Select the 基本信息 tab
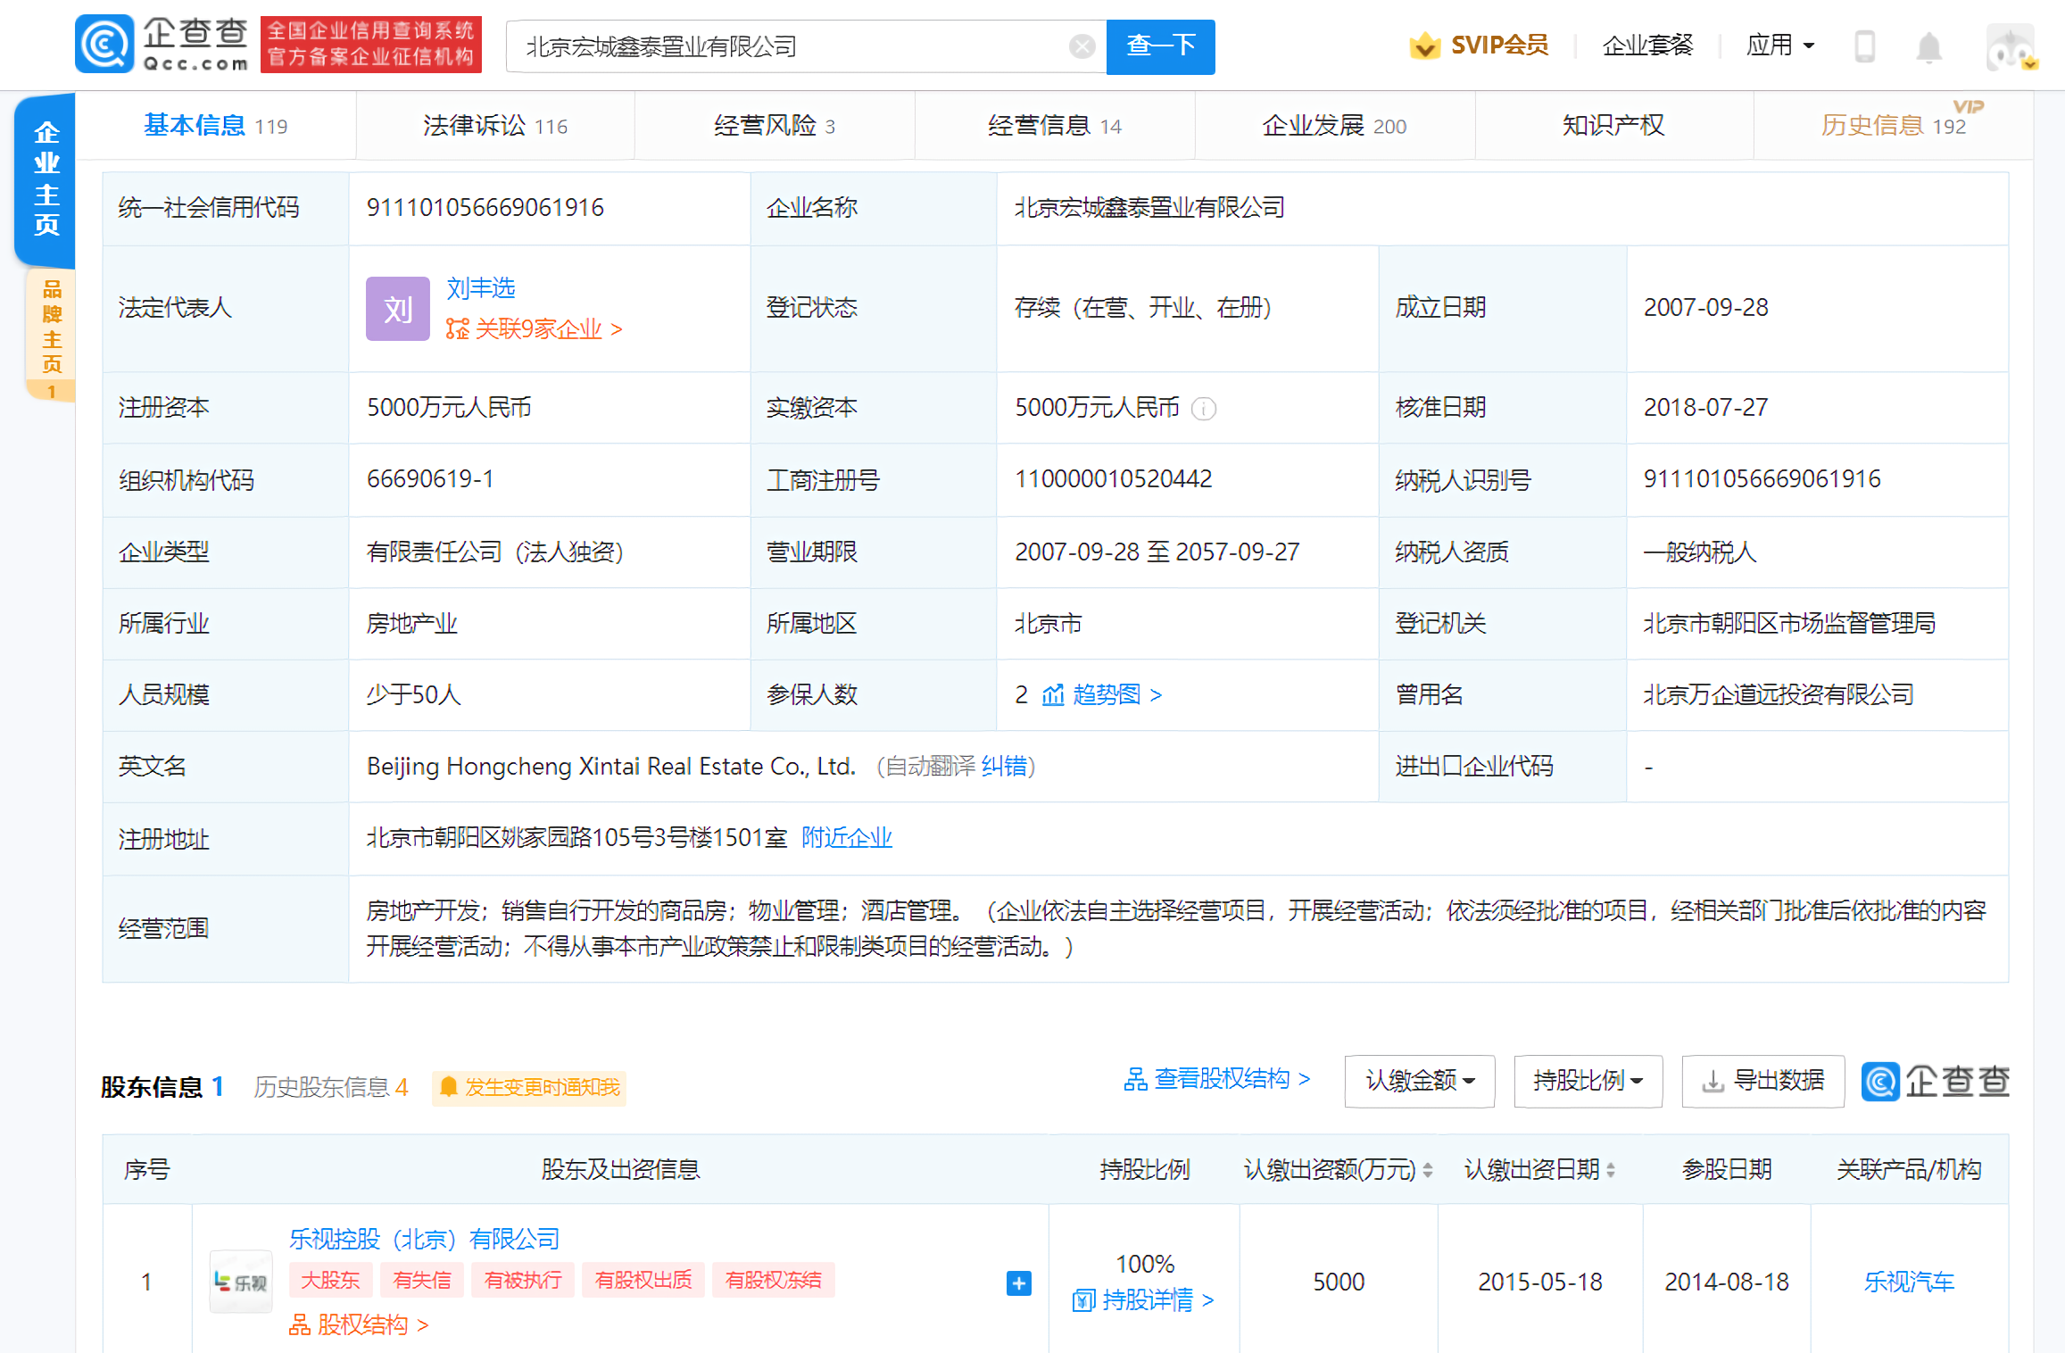 (215, 126)
